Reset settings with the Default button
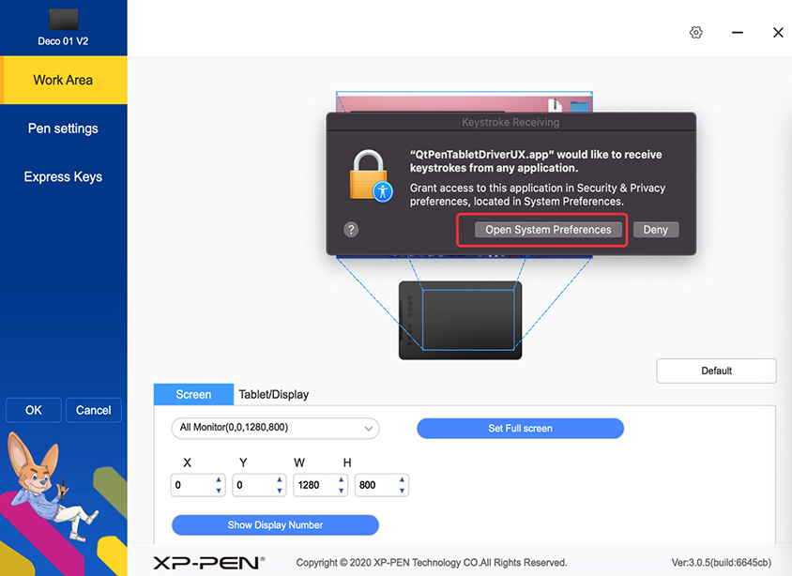The height and width of the screenshot is (576, 792). [x=716, y=371]
